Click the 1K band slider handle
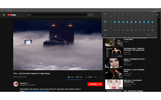This screenshot has width=161, height=100. (136, 22)
